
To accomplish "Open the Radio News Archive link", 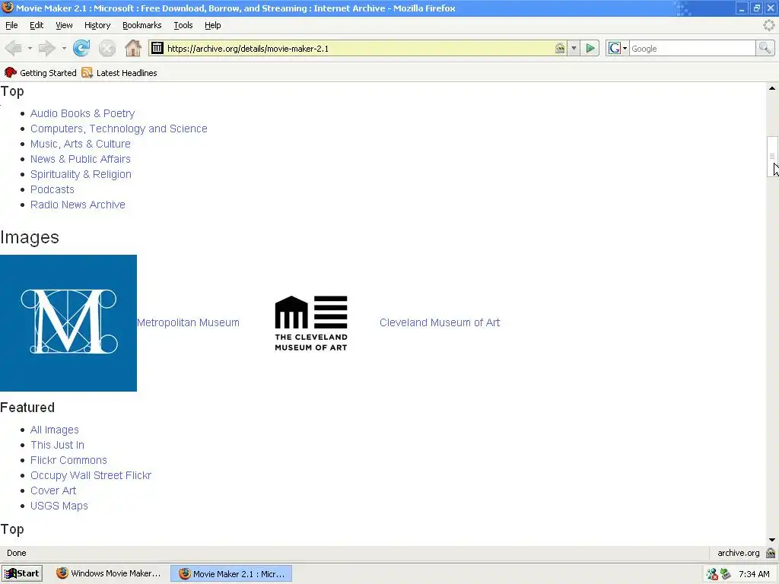I will 78,205.
